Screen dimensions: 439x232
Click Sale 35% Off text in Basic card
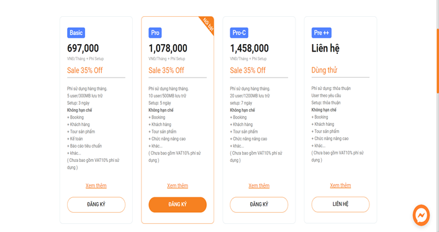click(85, 70)
